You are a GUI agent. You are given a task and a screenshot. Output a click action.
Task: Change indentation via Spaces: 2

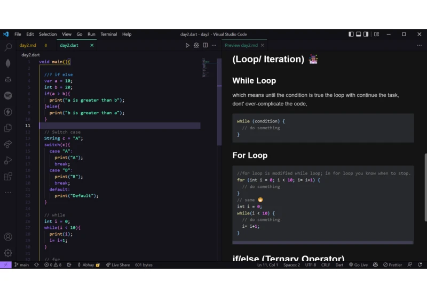point(291,265)
